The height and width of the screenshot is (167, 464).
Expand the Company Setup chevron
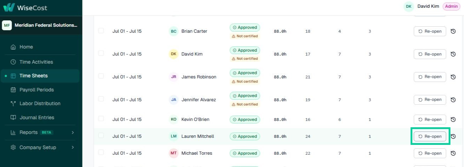pos(73,147)
